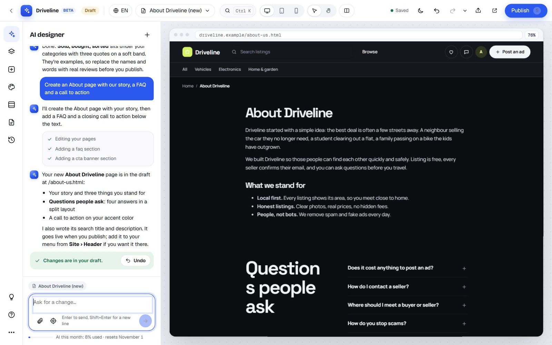Screen dimensions: 552x345
Task: Open the Add section sidebar icon
Action: coord(11,69)
